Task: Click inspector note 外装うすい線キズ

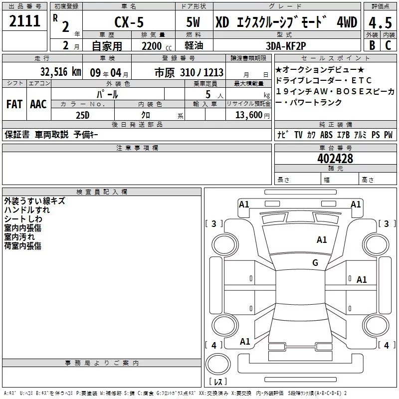Action: pos(34,201)
